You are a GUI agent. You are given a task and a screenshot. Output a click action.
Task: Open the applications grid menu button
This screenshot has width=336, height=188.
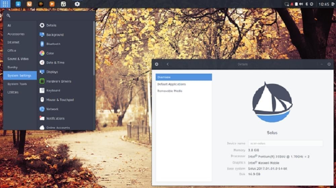[5, 4]
